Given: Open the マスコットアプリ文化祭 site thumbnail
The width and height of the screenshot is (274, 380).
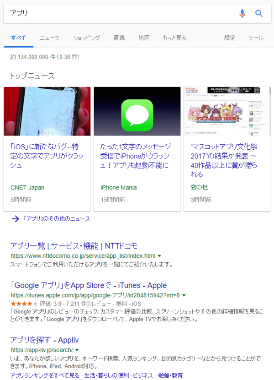Looking at the screenshot, I should click(x=227, y=111).
